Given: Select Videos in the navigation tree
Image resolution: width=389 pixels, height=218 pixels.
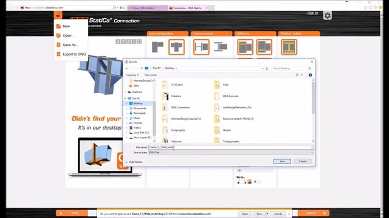Looking at the screenshot, I should click(137, 128).
